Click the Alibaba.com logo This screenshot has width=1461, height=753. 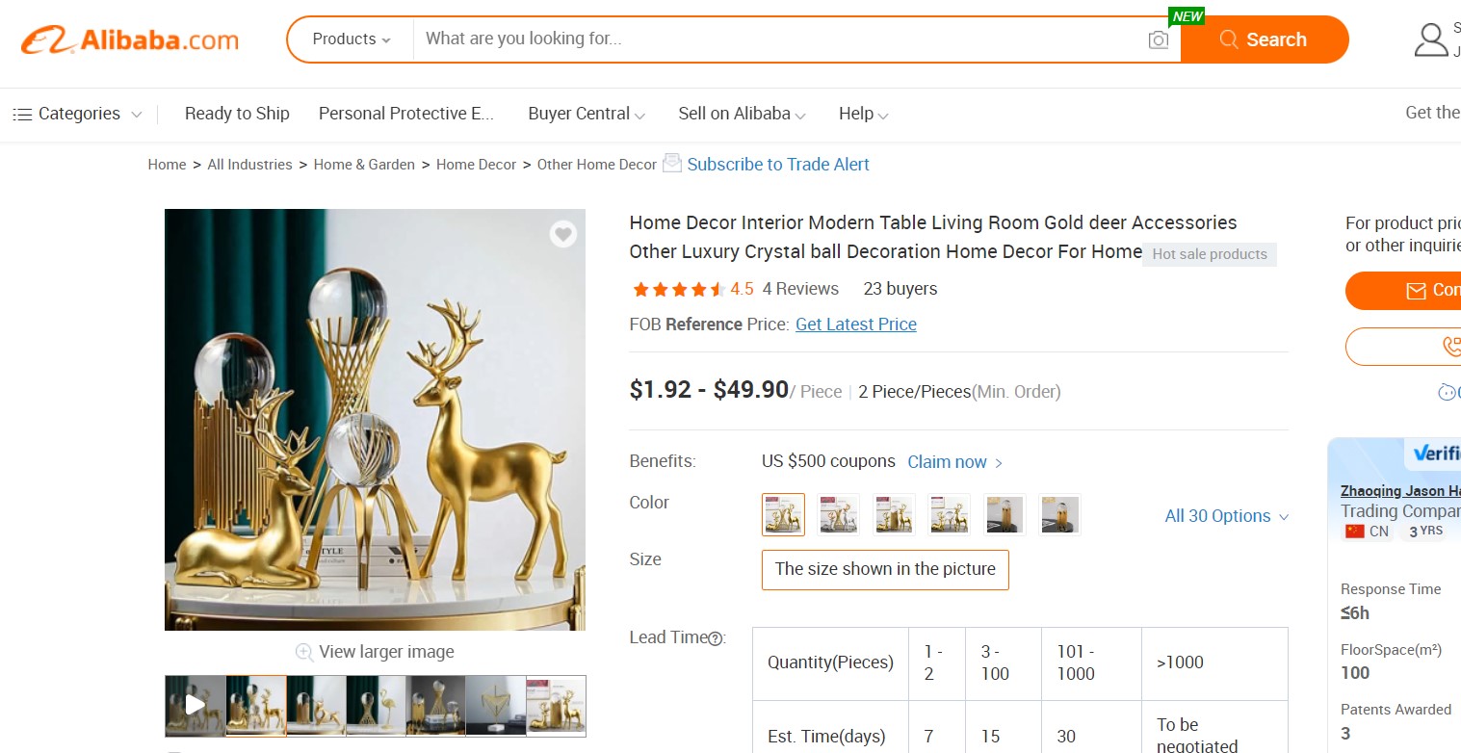point(130,39)
